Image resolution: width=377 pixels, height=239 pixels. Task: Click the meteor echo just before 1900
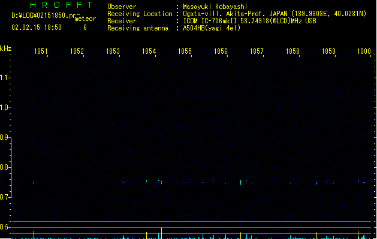pos(358,180)
